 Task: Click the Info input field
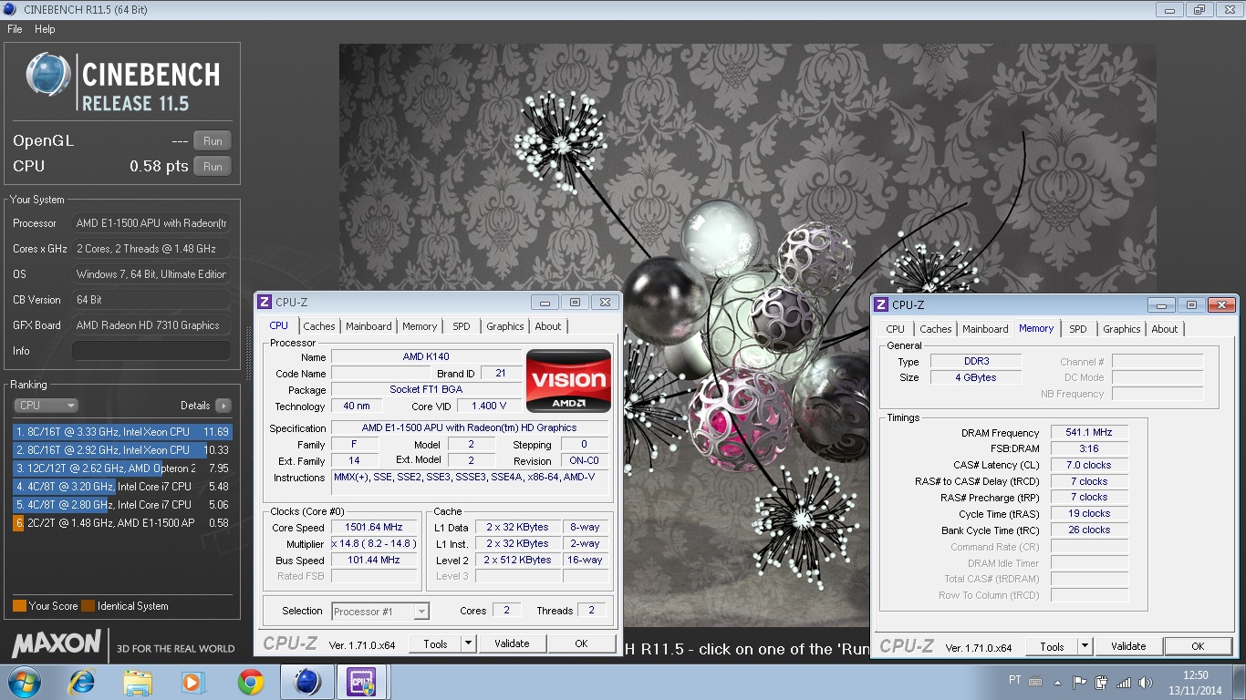pyautogui.click(x=151, y=351)
